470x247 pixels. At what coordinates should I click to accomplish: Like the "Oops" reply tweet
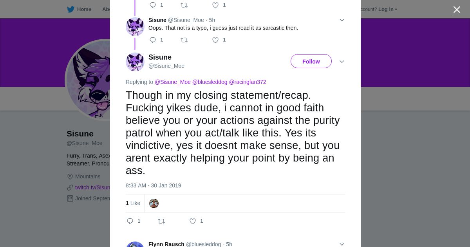click(x=215, y=40)
